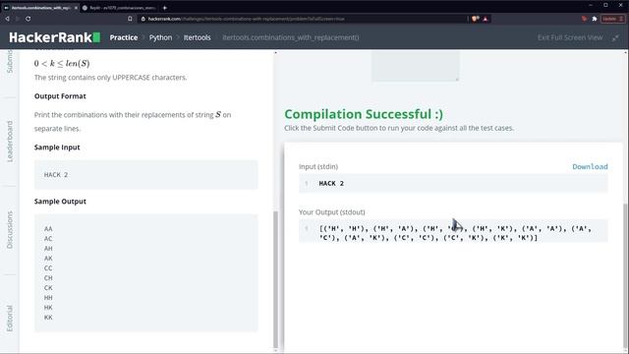
Task: Open the Itertools breadcrumb
Action: click(197, 37)
